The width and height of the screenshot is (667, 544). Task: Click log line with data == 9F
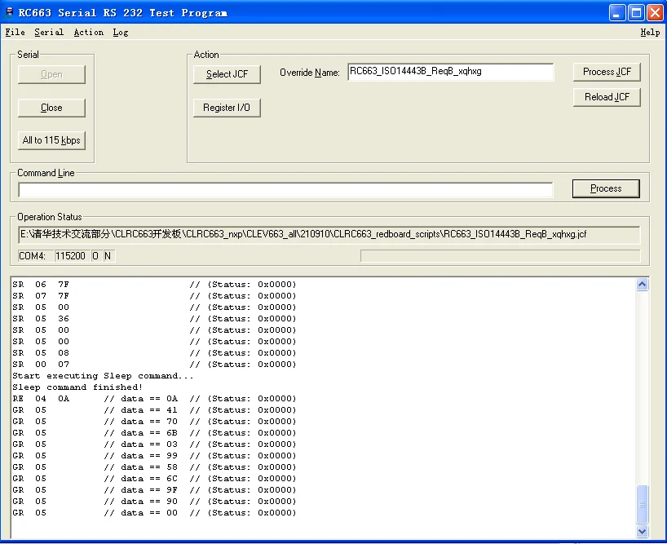pyautogui.click(x=154, y=490)
